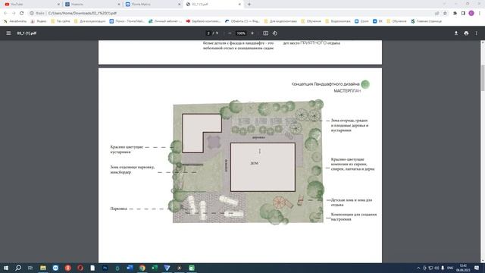The height and width of the screenshot is (273, 485).
Task: Open the Яндекс bookmark
Action: coord(39,21)
